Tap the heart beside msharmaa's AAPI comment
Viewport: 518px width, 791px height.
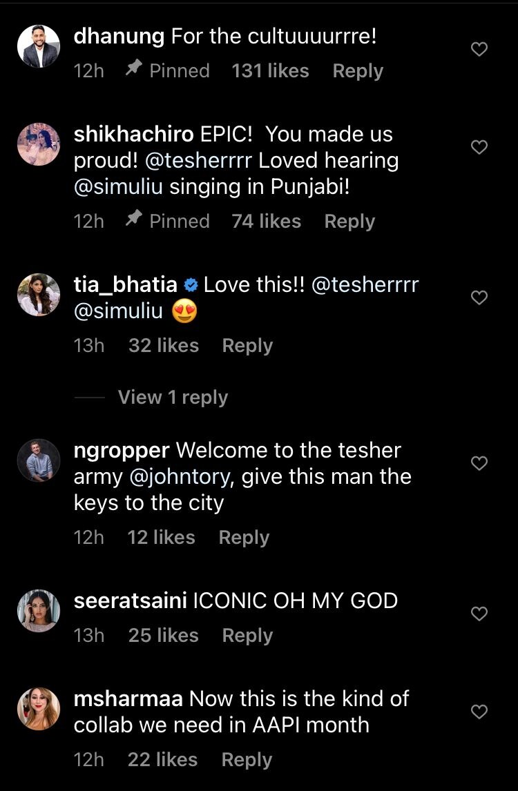(479, 712)
